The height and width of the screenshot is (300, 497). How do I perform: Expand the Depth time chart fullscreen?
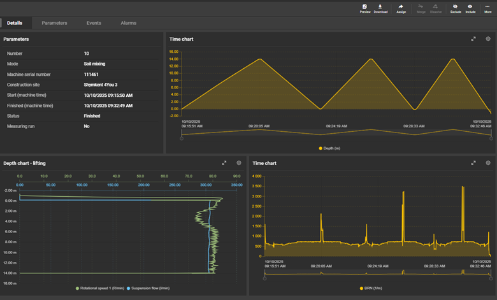pos(473,39)
